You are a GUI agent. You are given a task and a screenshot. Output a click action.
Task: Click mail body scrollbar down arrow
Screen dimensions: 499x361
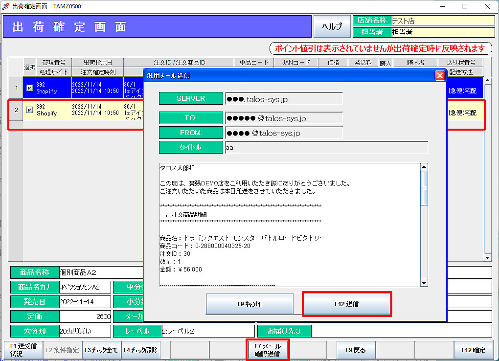[424, 283]
